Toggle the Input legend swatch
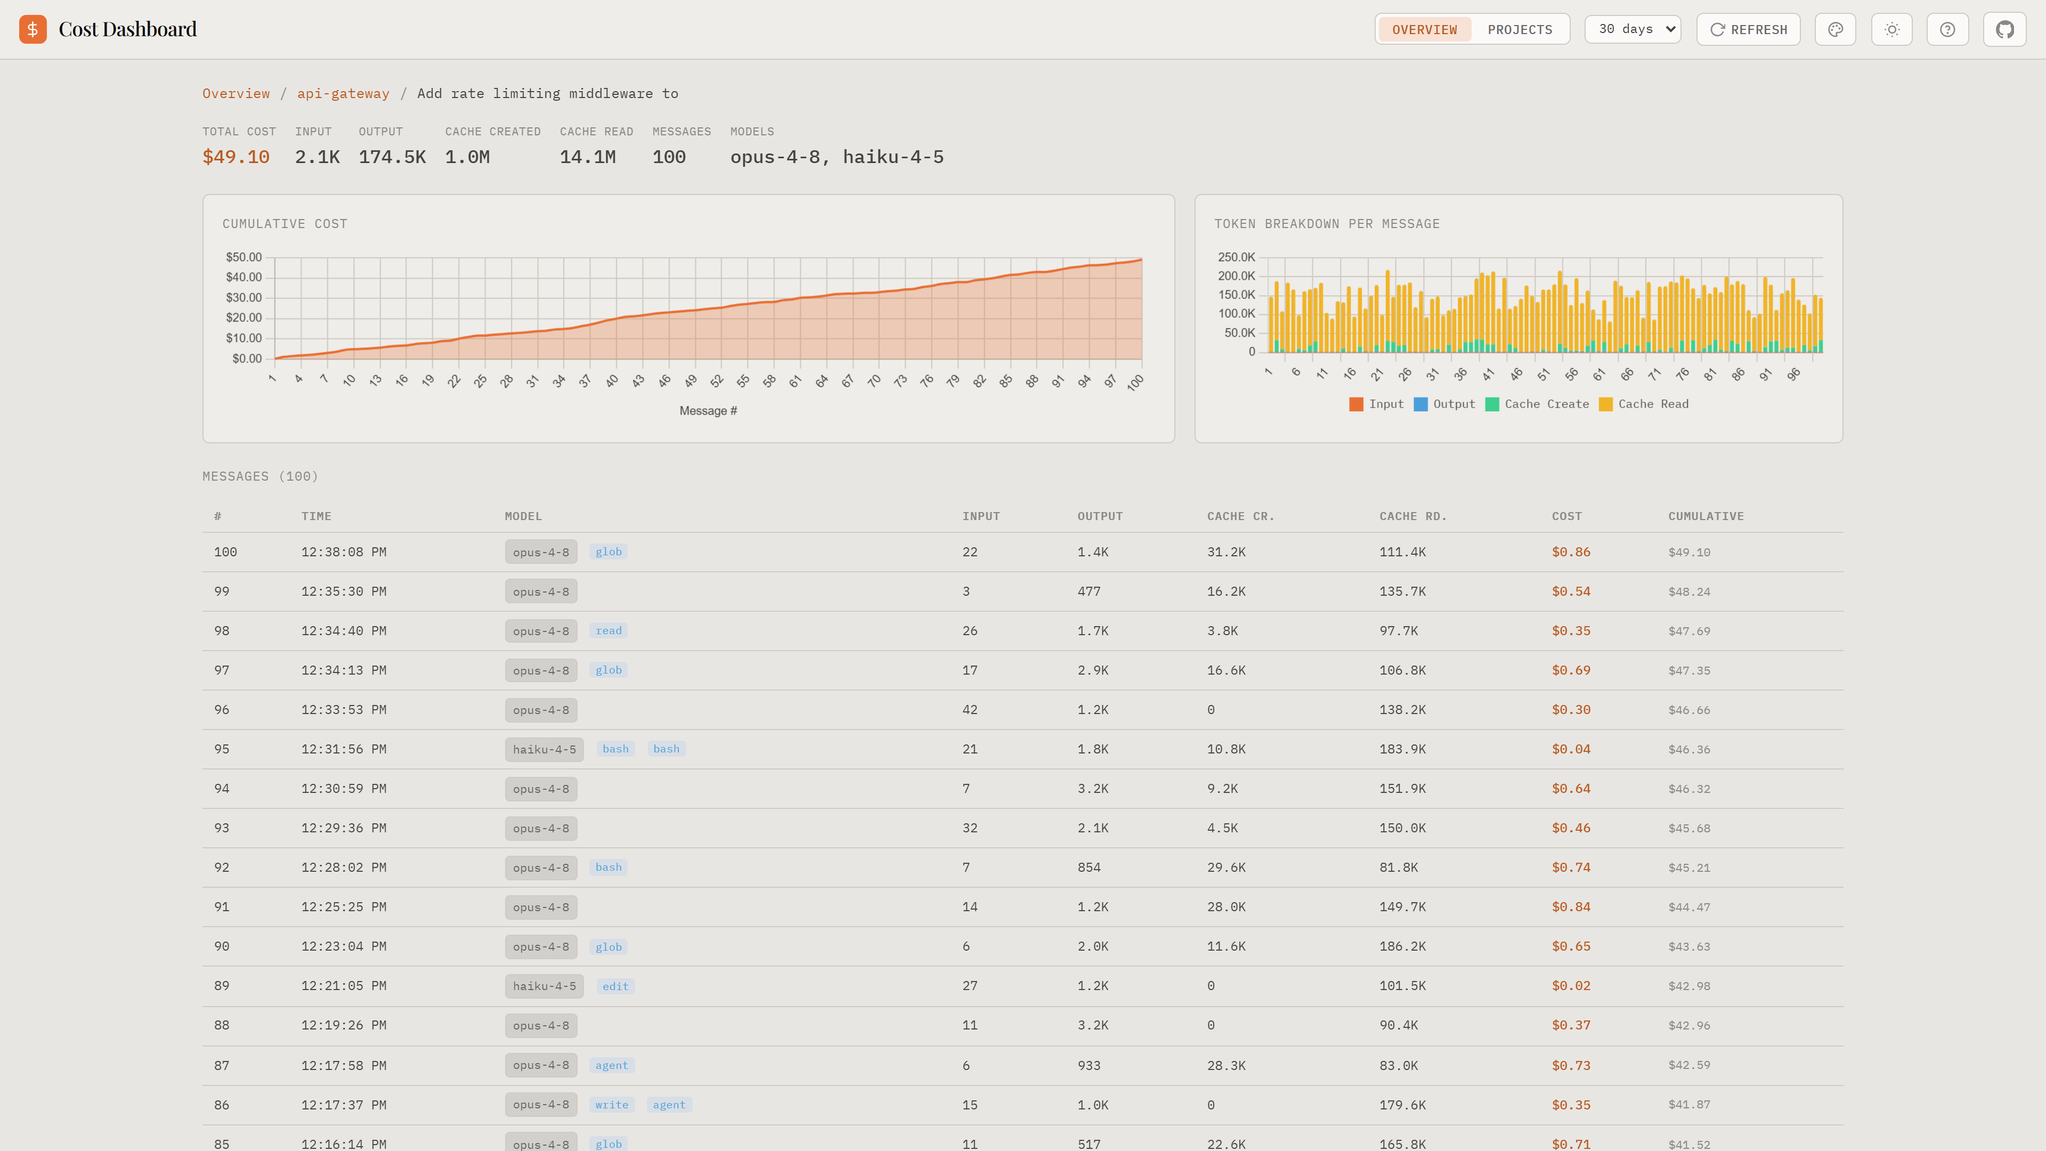The width and height of the screenshot is (2046, 1151). [x=1356, y=404]
